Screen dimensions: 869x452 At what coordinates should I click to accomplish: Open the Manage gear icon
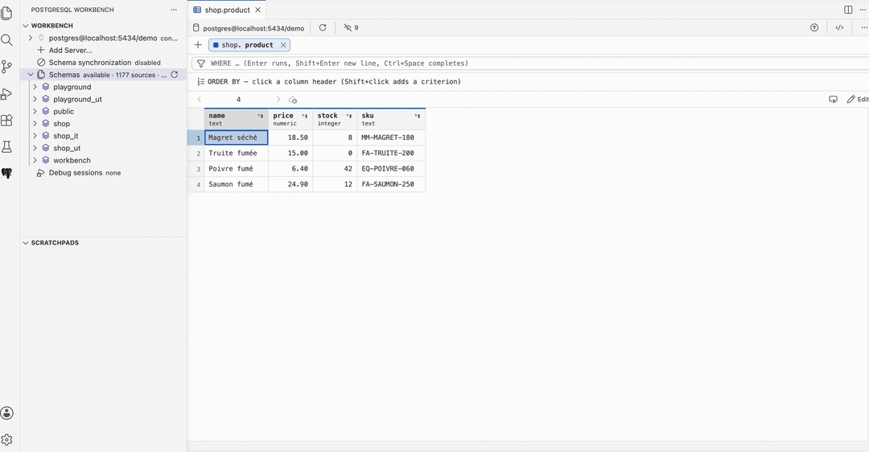point(6,440)
